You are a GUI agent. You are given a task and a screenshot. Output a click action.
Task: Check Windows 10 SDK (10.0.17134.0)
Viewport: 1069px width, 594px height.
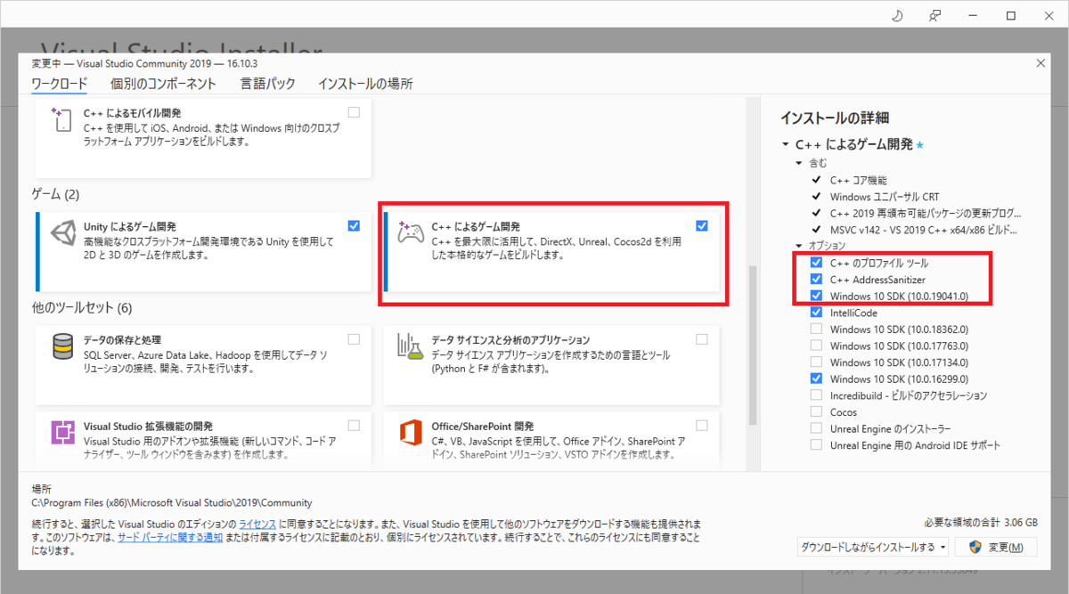(x=816, y=362)
